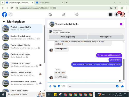
Task: Attach a photo file to the message
Action: tap(55, 86)
